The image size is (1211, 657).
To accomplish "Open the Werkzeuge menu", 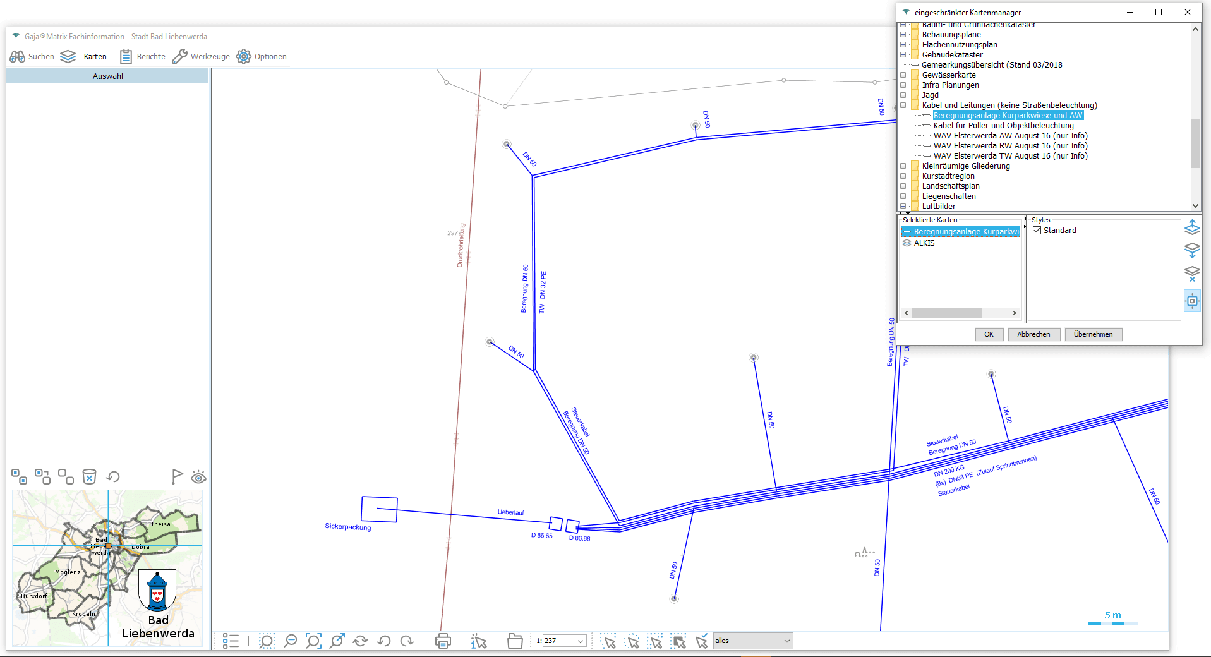I will (201, 57).
